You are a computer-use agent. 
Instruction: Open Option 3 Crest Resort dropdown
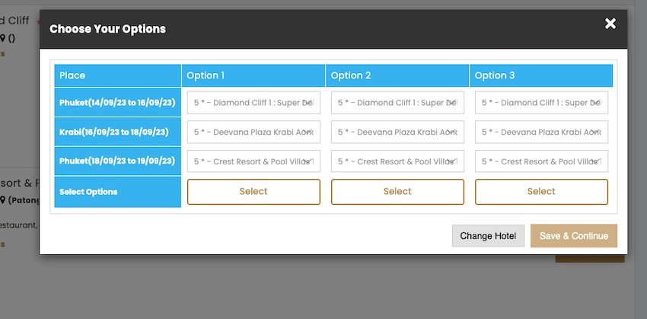click(x=541, y=161)
